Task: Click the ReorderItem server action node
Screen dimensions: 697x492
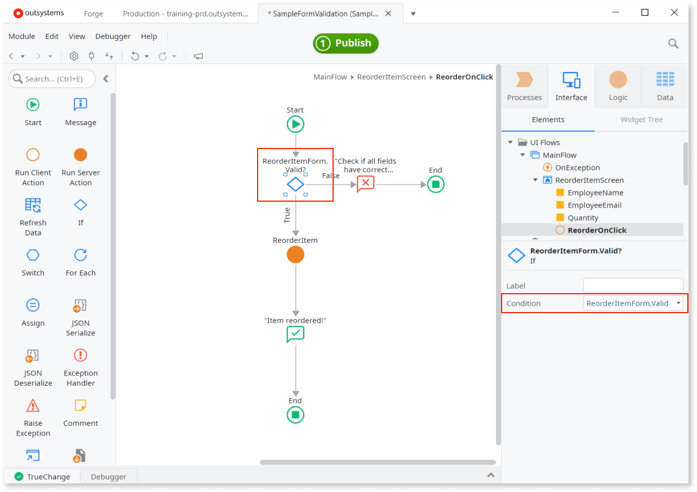Action: pyautogui.click(x=295, y=254)
